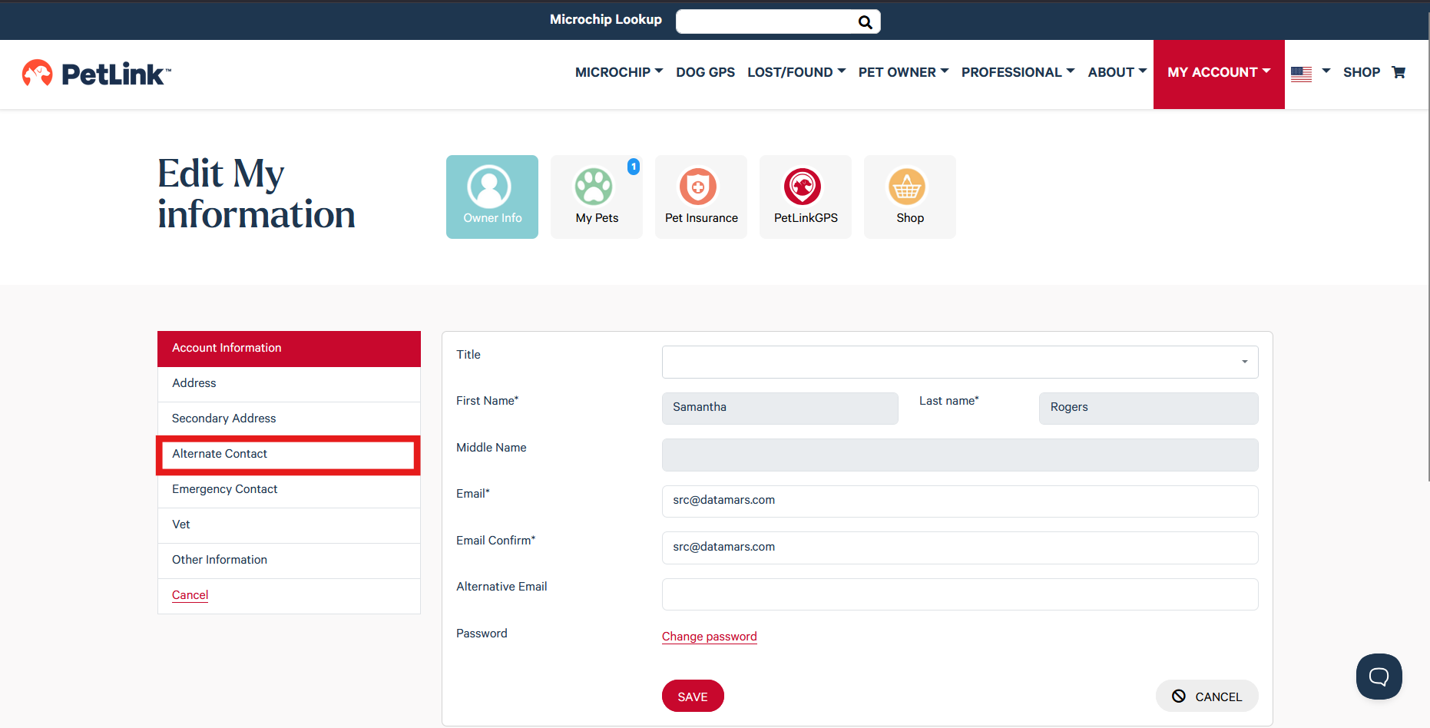Click the "Password" field label
1430x728 pixels.
click(x=482, y=634)
